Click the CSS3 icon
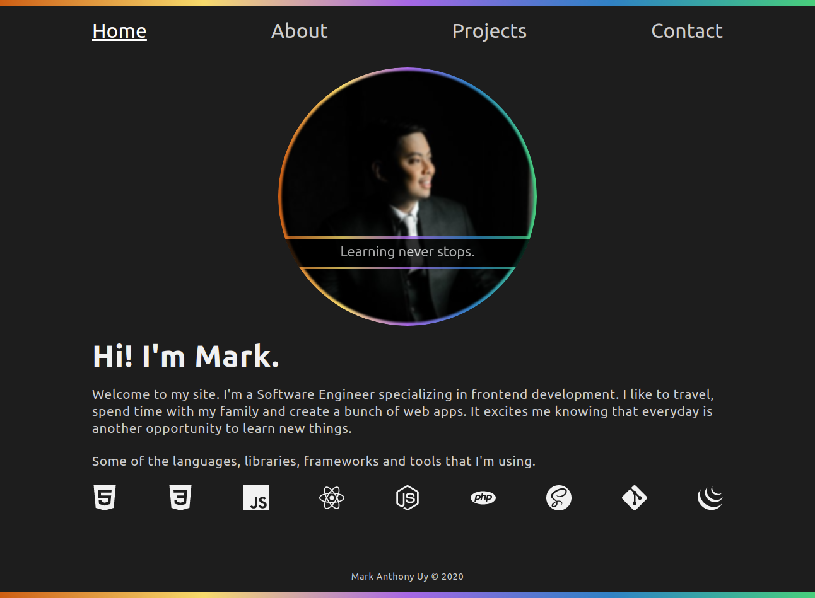Screen dimensions: 815x598 coord(180,497)
